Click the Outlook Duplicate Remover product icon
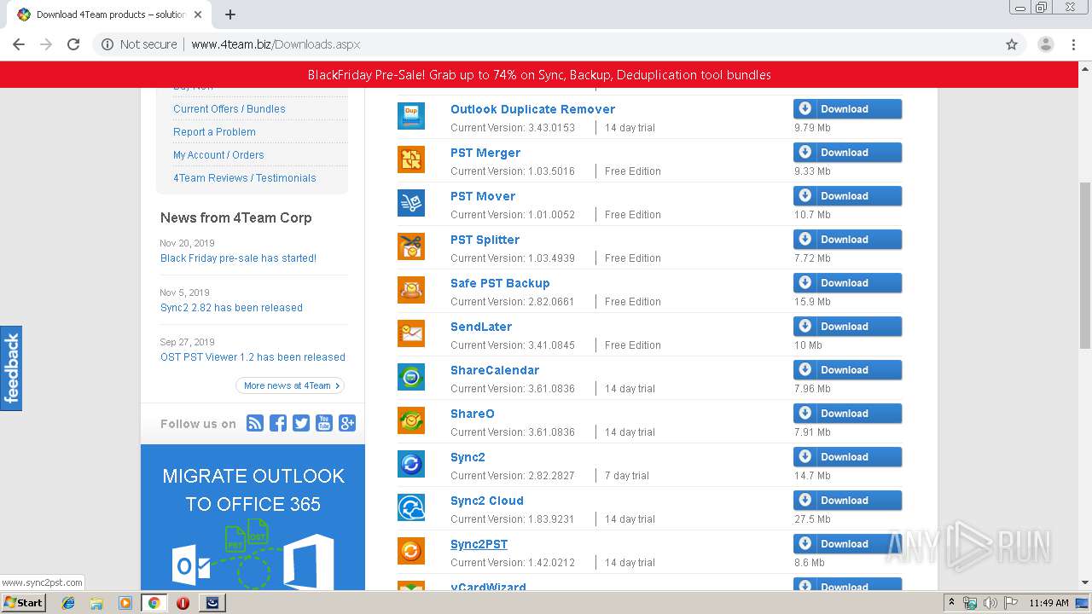Viewport: 1092px width, 614px height. [x=411, y=116]
